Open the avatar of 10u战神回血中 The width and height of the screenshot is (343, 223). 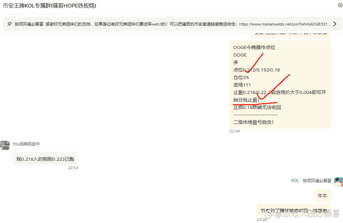click(5, 145)
